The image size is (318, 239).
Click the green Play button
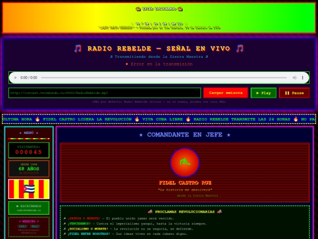(263, 93)
